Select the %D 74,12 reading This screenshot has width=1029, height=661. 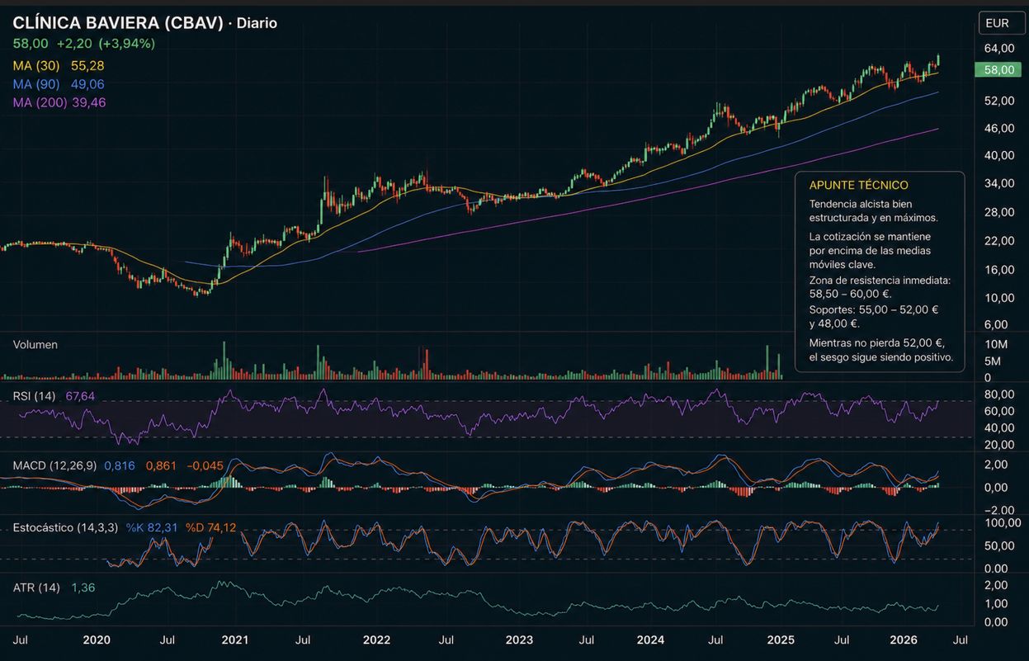point(210,527)
